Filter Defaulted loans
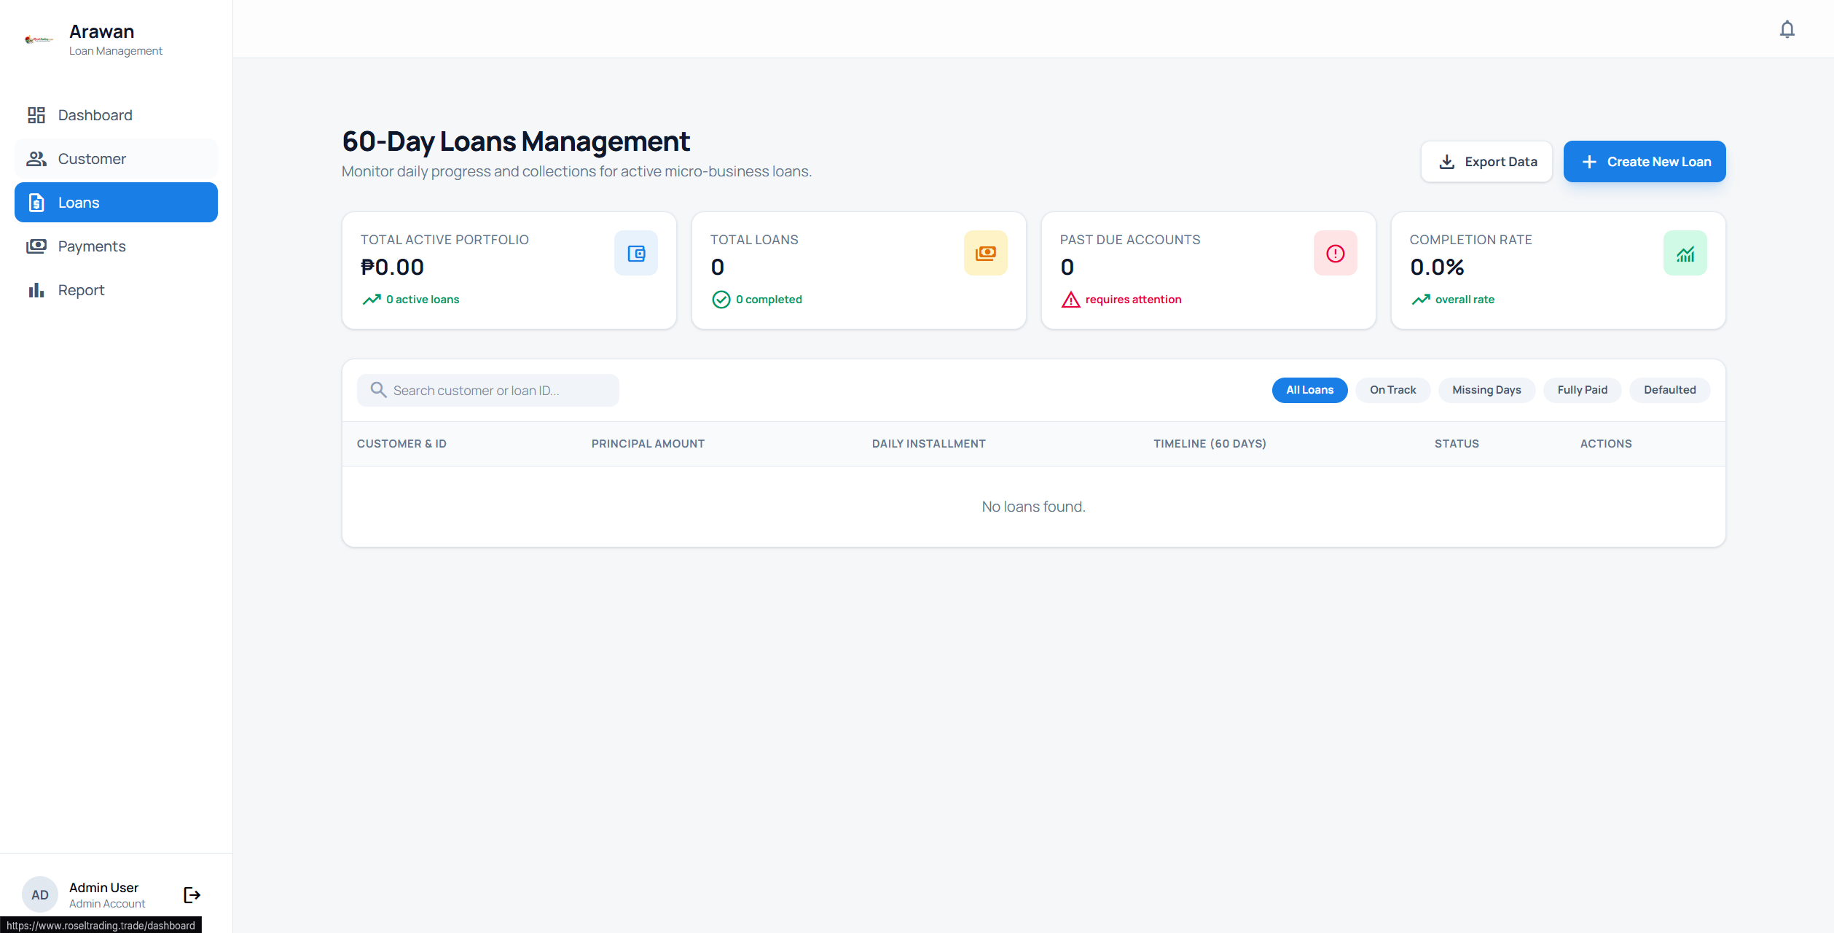The height and width of the screenshot is (933, 1834). click(1669, 390)
